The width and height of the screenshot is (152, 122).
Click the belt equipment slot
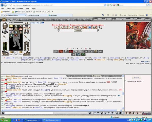tap(5, 53)
